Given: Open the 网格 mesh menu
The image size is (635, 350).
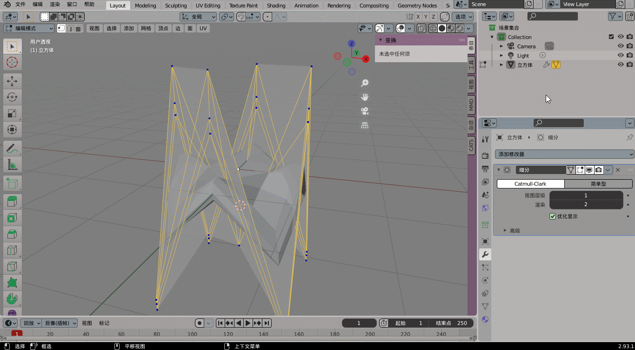Looking at the screenshot, I should (x=146, y=28).
